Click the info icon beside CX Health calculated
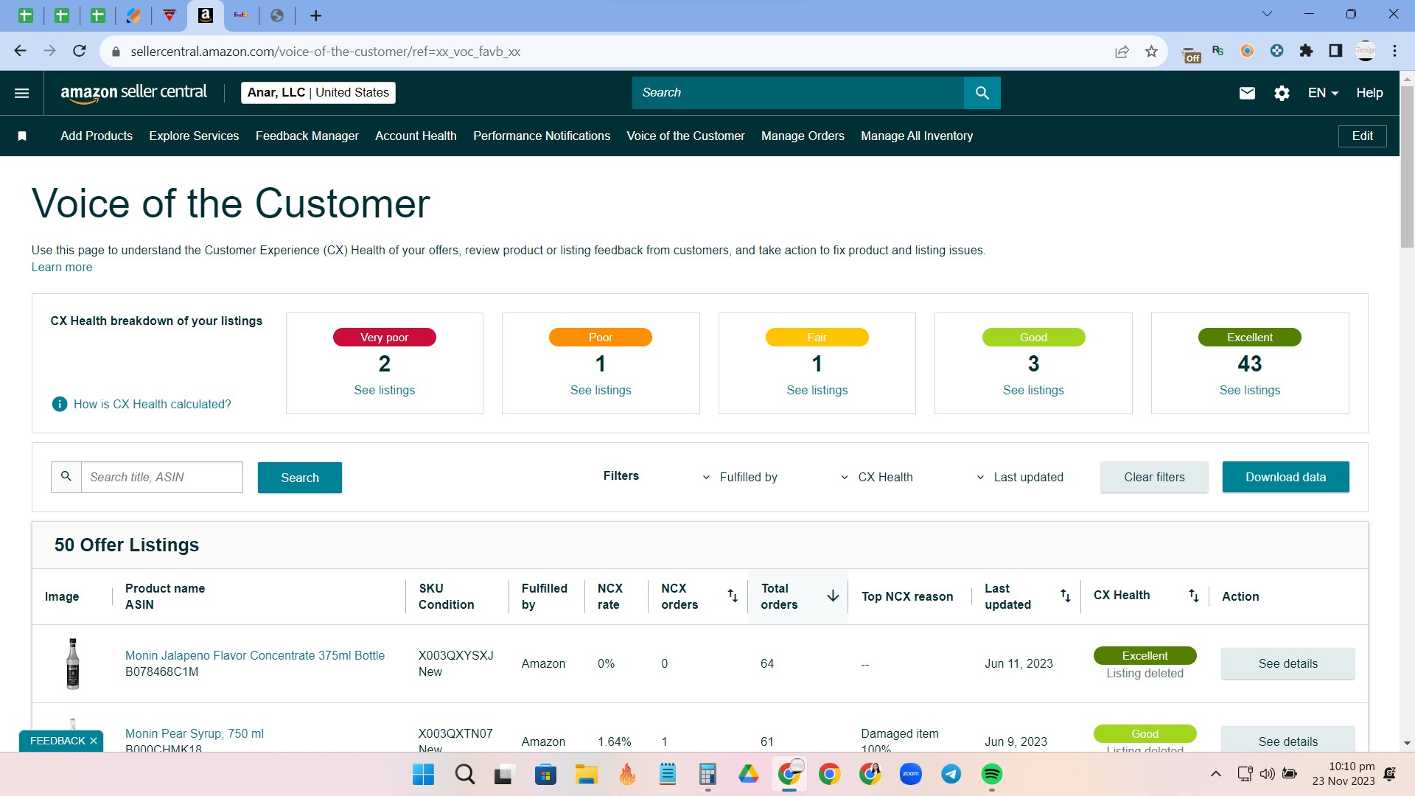1415x796 pixels. pyautogui.click(x=60, y=404)
